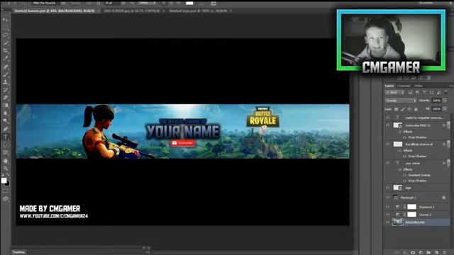This screenshot has width=454, height=255.
Task: Select the Horizontal Type tool
Action: 5,137
